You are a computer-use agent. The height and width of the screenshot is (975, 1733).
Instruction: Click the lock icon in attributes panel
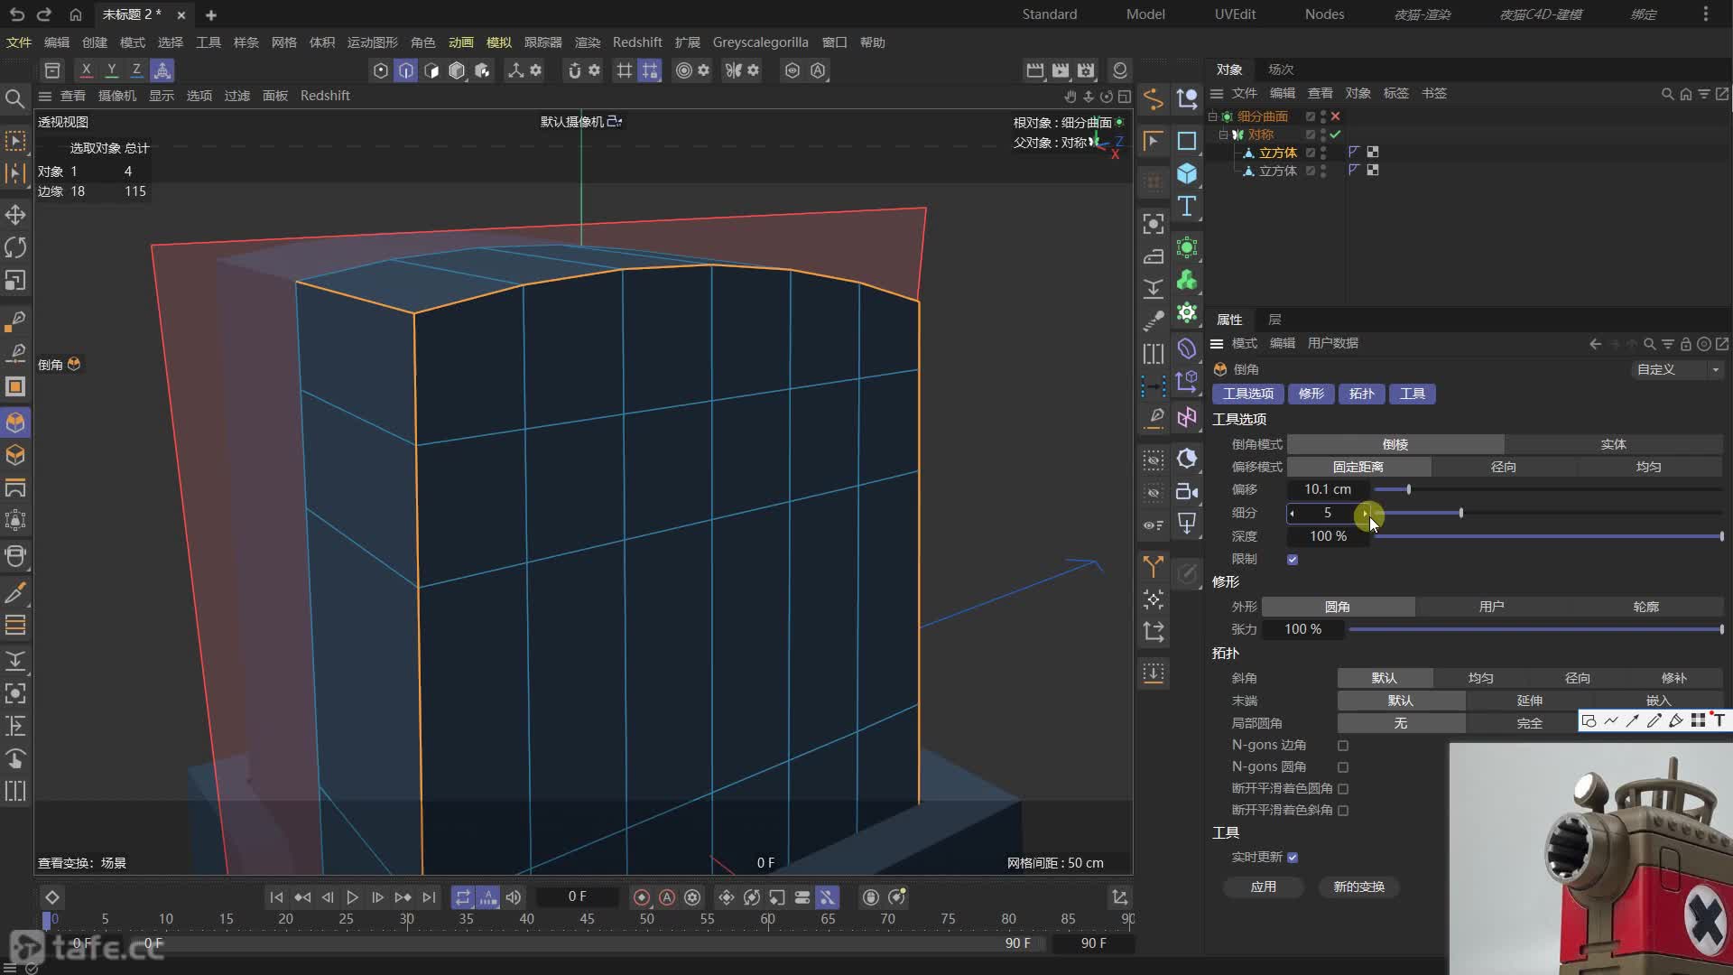coord(1685,344)
